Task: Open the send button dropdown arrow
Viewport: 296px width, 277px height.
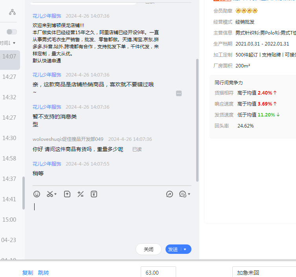Action: [x=186, y=249]
